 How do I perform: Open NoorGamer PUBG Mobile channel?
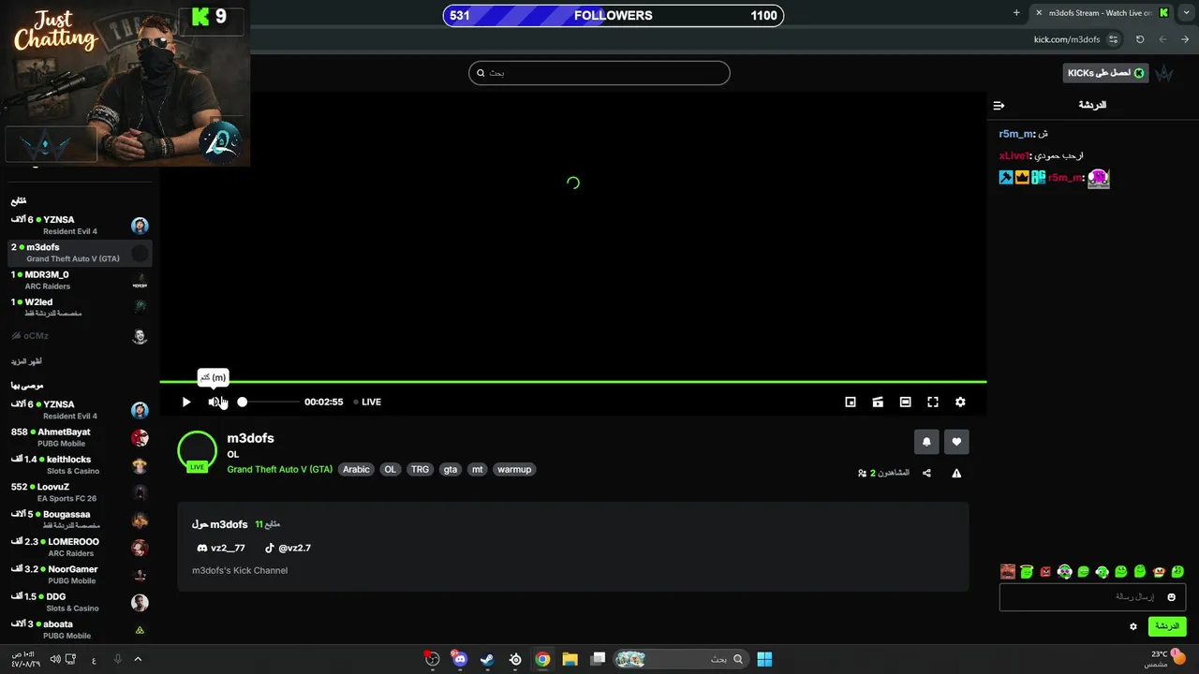pos(80,574)
